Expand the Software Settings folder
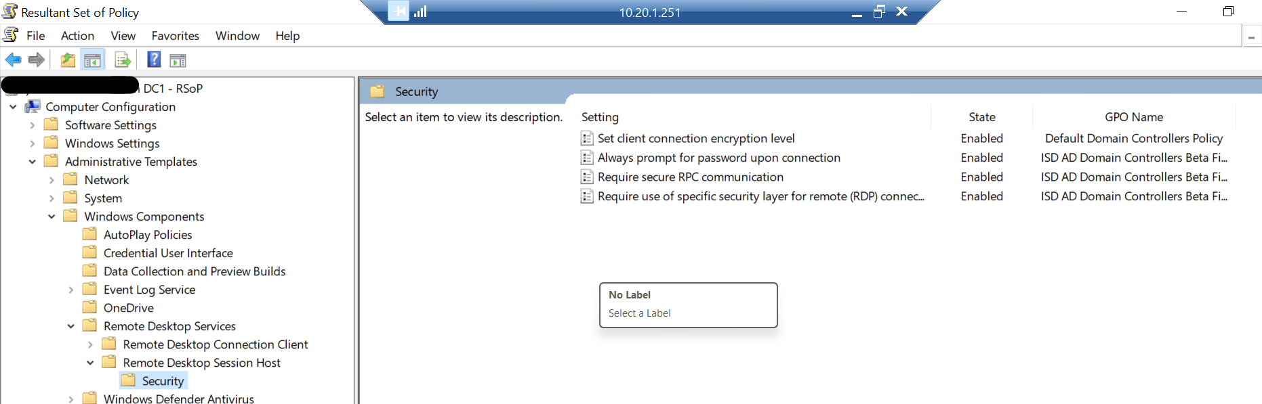This screenshot has width=1262, height=404. pyautogui.click(x=32, y=125)
